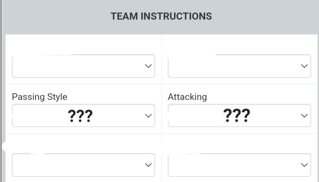The width and height of the screenshot is (319, 182).
Task: Click the Passing Style label
Action: pyautogui.click(x=39, y=97)
